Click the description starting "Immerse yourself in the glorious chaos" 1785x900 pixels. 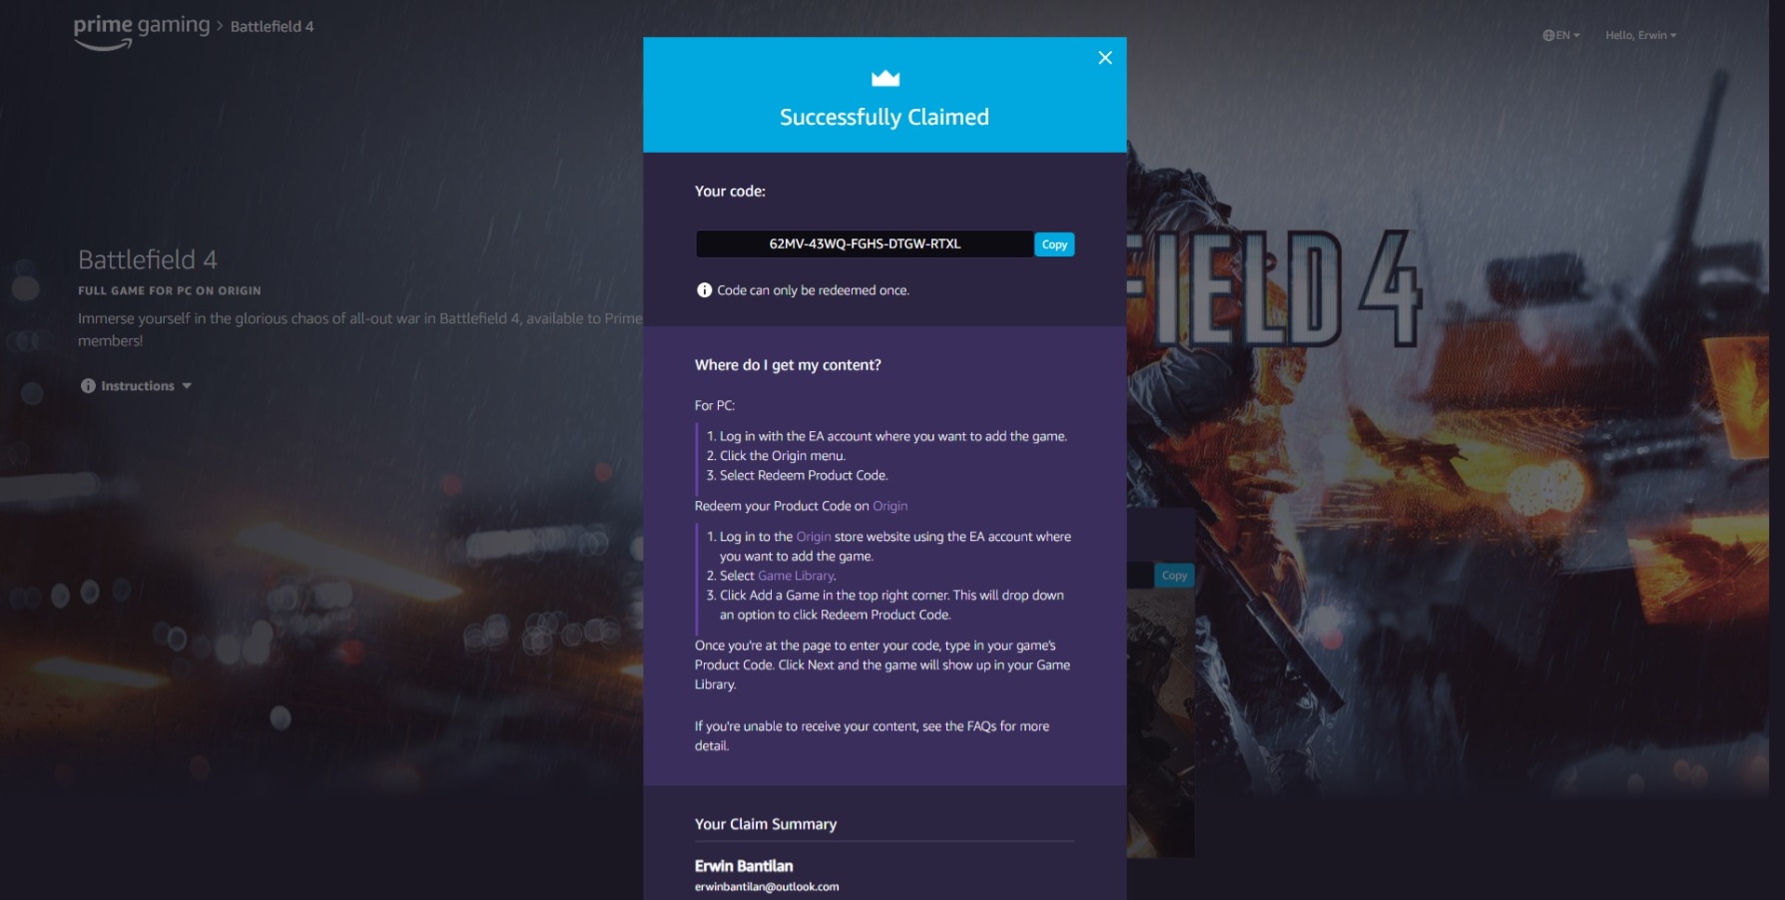[360, 329]
